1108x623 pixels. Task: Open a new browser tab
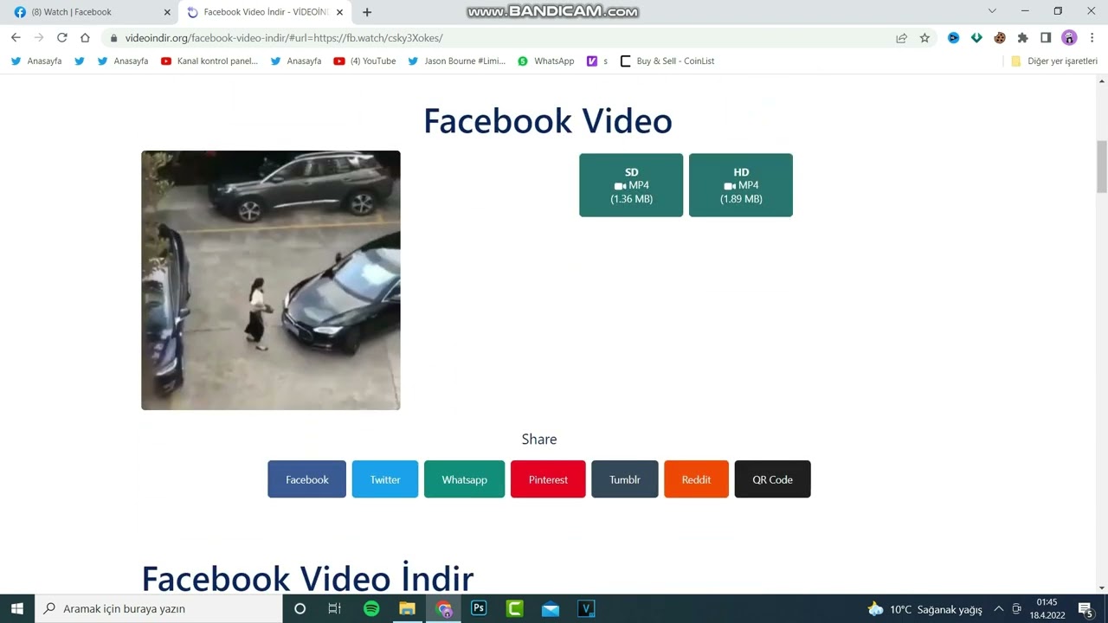point(367,12)
